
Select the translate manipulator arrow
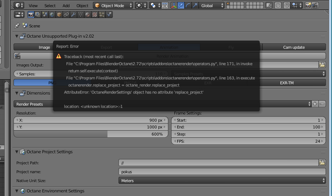[x=181, y=5]
